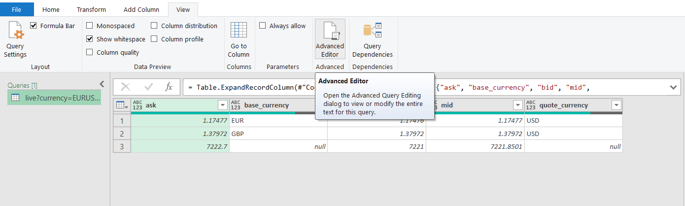Open quote_currency column filter dropdown
Viewport: 685px width, 206px height.
pos(616,105)
